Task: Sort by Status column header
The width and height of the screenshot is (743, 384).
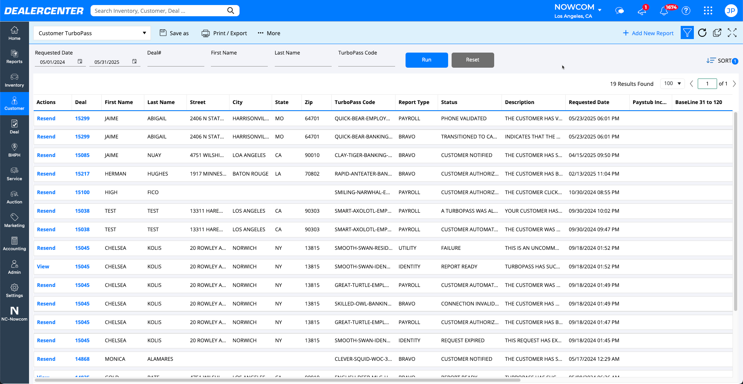Action: click(x=449, y=102)
